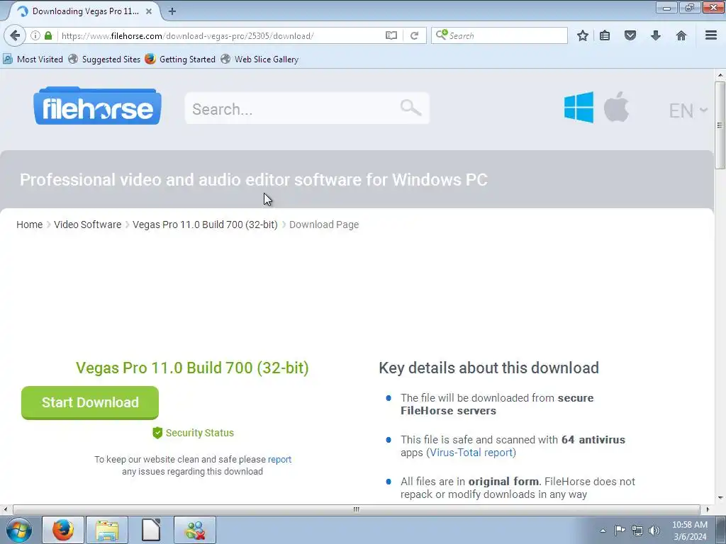This screenshot has height=544, width=726.
Task: Open Getting Started bookmark
Action: click(x=180, y=59)
